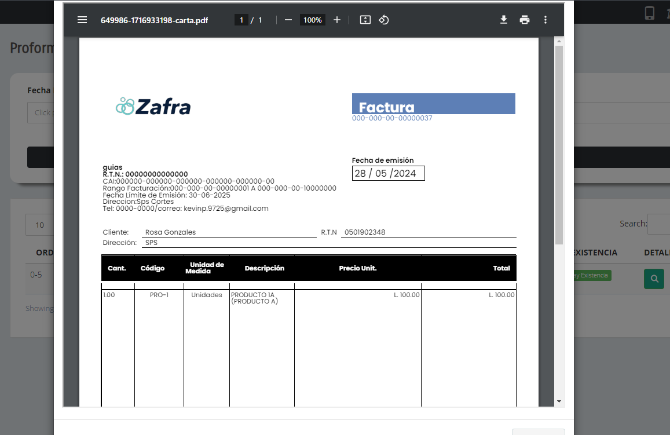Open the PDF viewer more actions menu
Viewport: 670px width, 435px height.
tap(545, 20)
